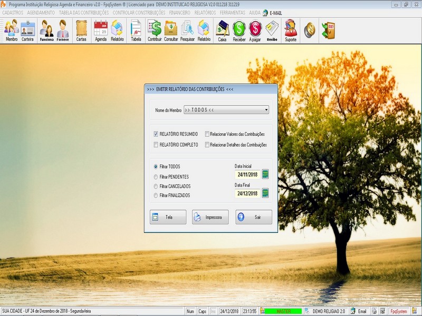This screenshot has height=316, width=422.
Task: Click the Pesquisar magnifier icon
Action: [187, 31]
